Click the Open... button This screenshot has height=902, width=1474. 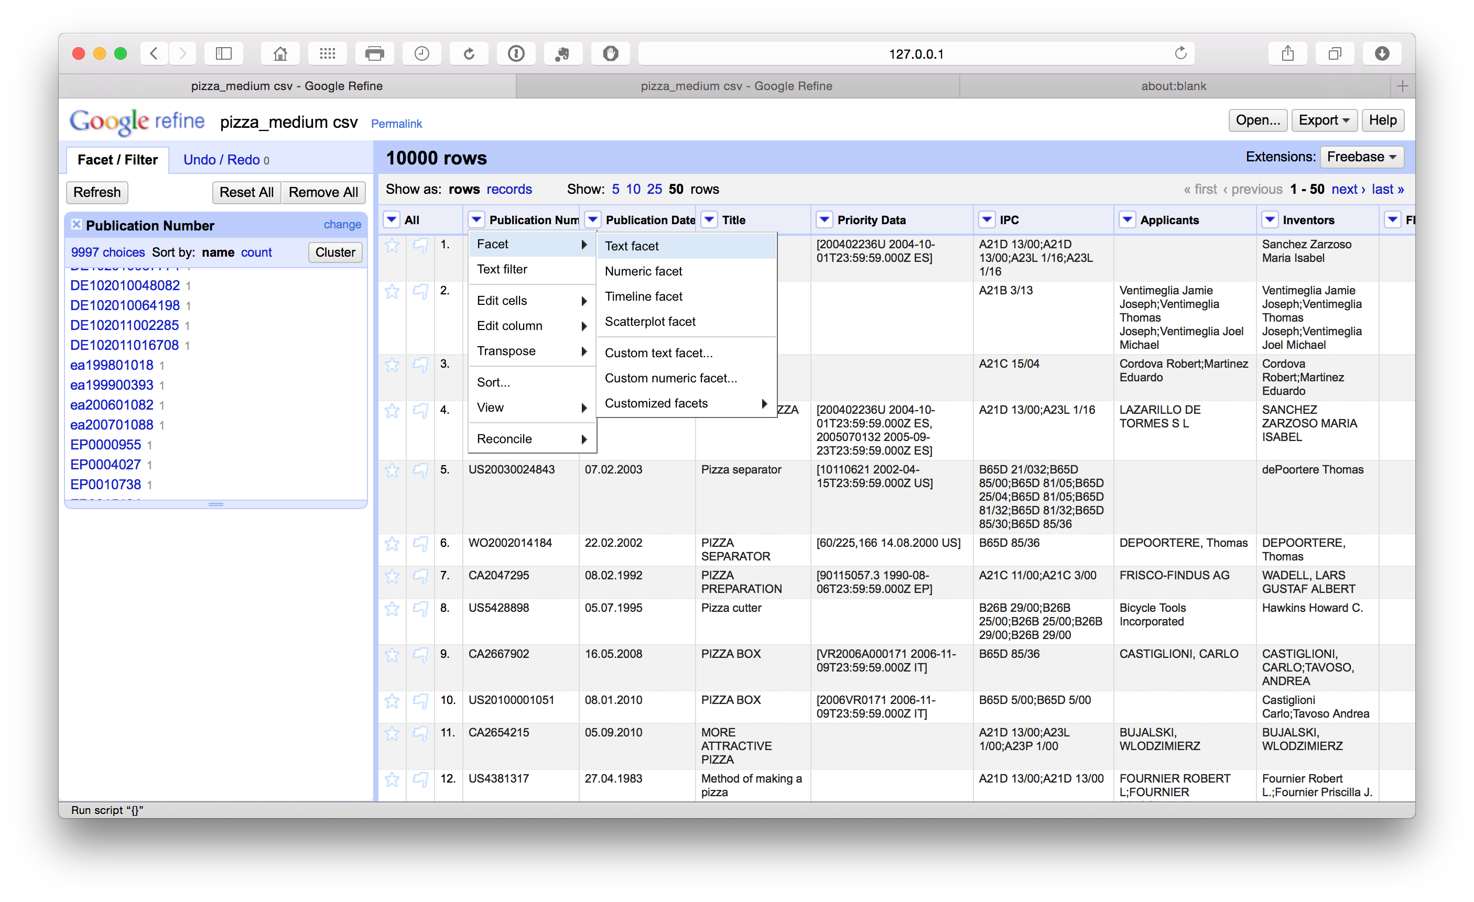point(1258,120)
